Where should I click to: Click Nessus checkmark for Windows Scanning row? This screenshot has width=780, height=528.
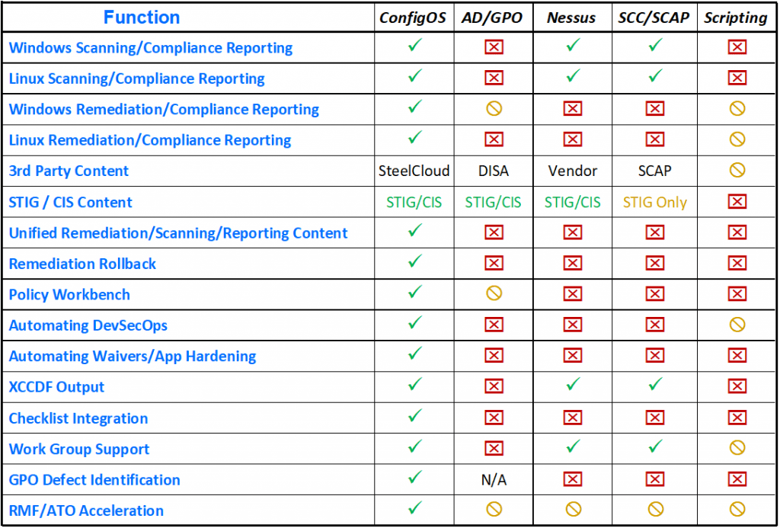pyautogui.click(x=573, y=47)
